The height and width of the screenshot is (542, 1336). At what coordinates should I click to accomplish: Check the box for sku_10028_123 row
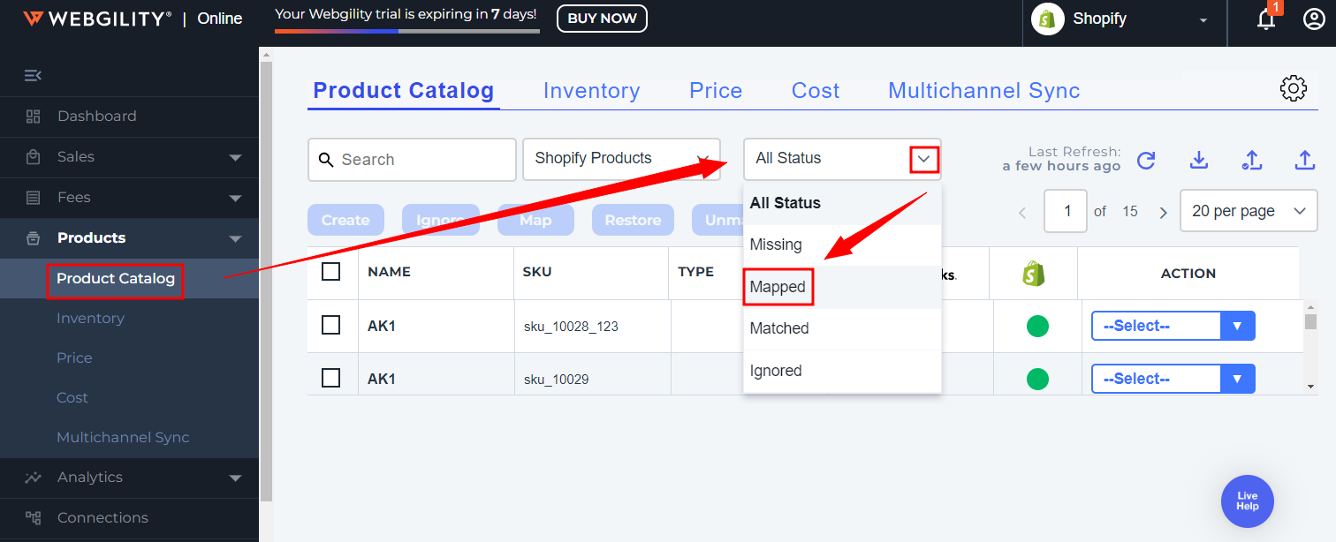331,326
